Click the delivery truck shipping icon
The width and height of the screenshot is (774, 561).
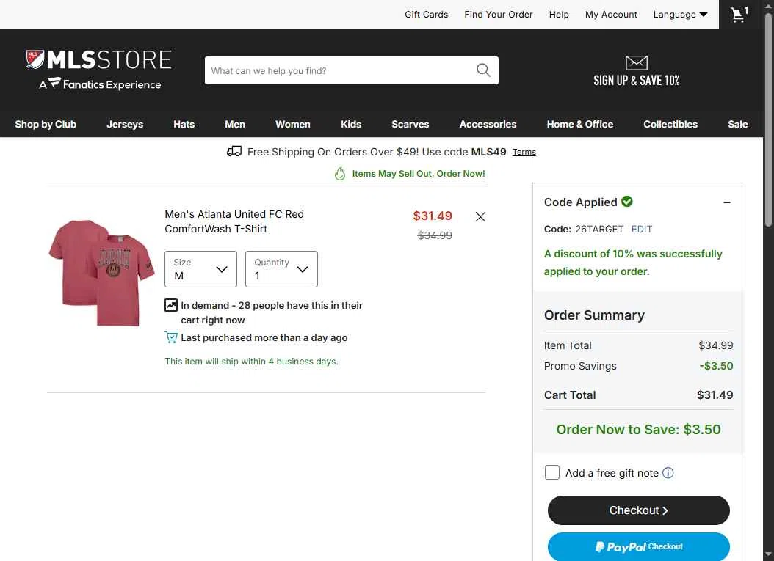coord(234,151)
